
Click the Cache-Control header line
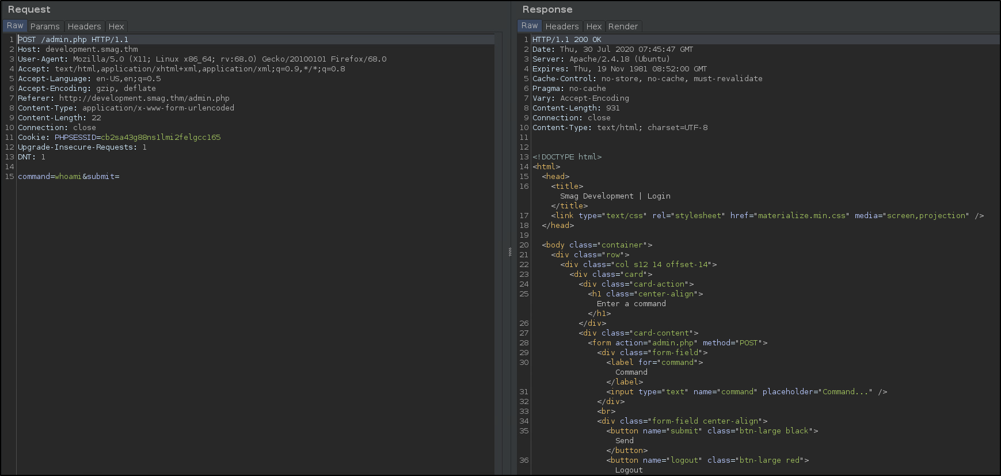648,79
